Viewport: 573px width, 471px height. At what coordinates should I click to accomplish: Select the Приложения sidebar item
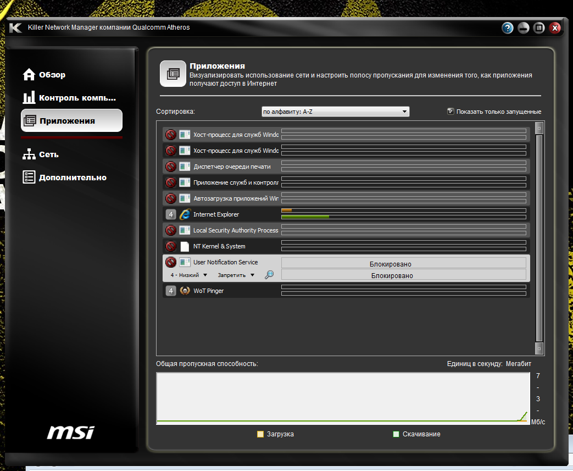click(x=71, y=121)
